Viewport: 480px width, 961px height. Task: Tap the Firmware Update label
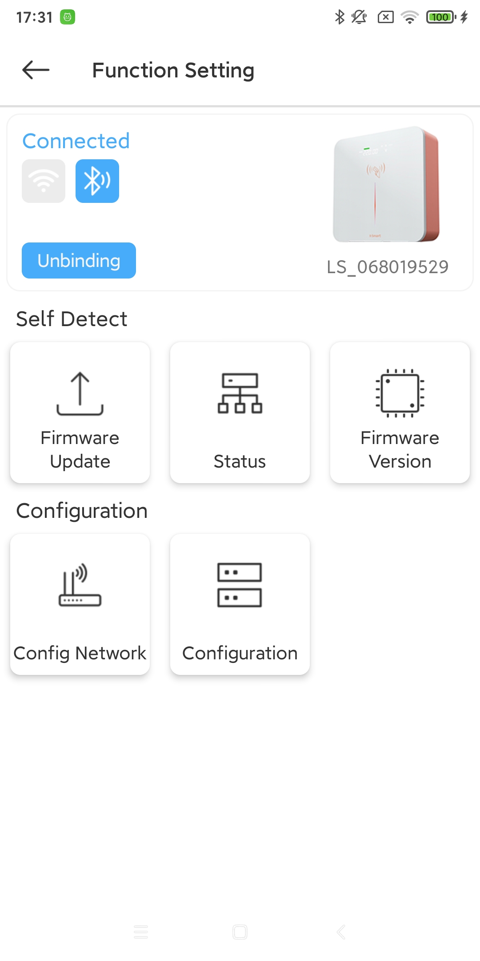click(x=80, y=449)
